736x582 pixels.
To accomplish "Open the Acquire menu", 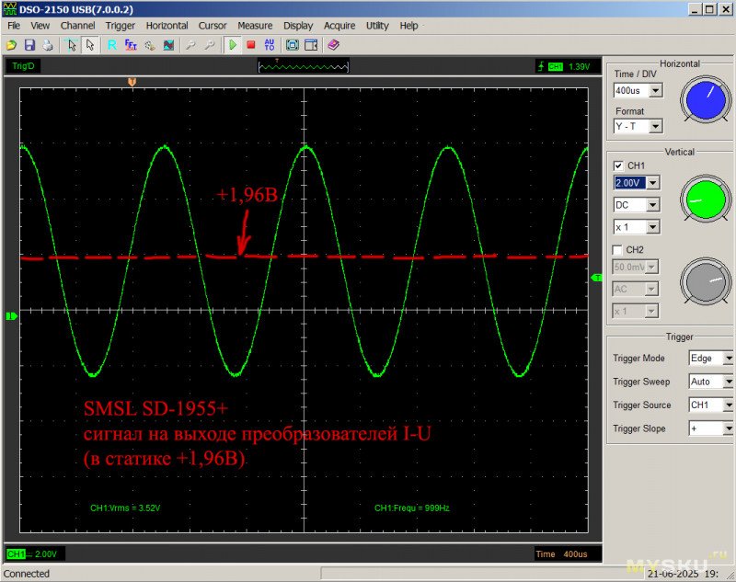I will pyautogui.click(x=339, y=26).
